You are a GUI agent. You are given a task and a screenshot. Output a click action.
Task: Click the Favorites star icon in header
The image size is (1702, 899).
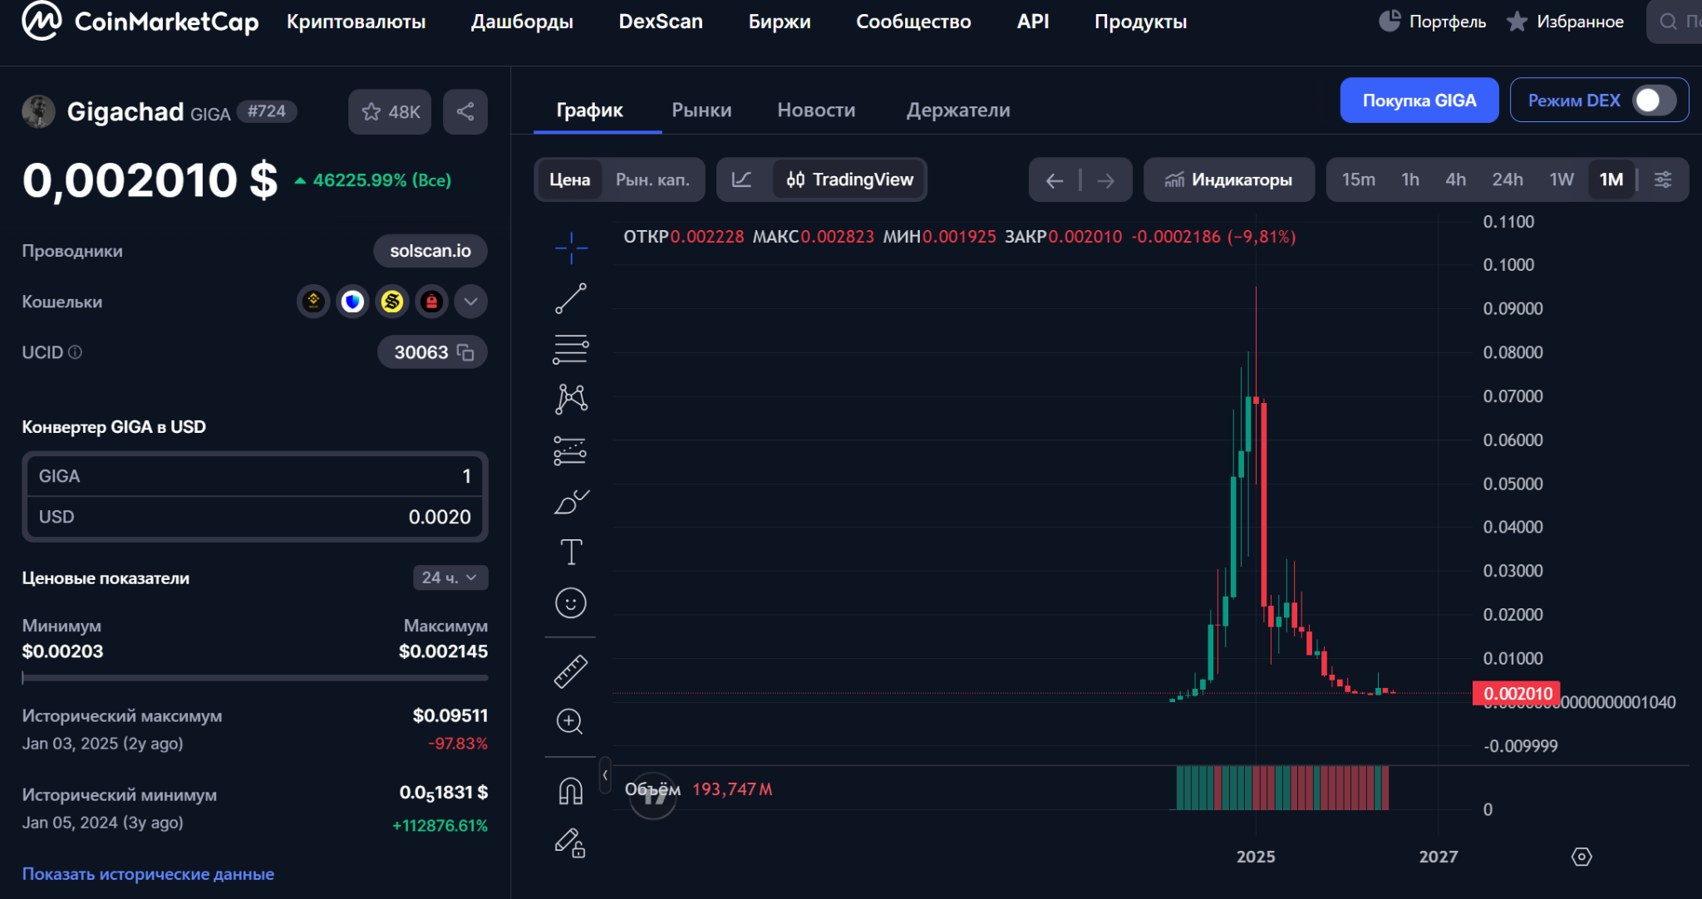click(1517, 21)
